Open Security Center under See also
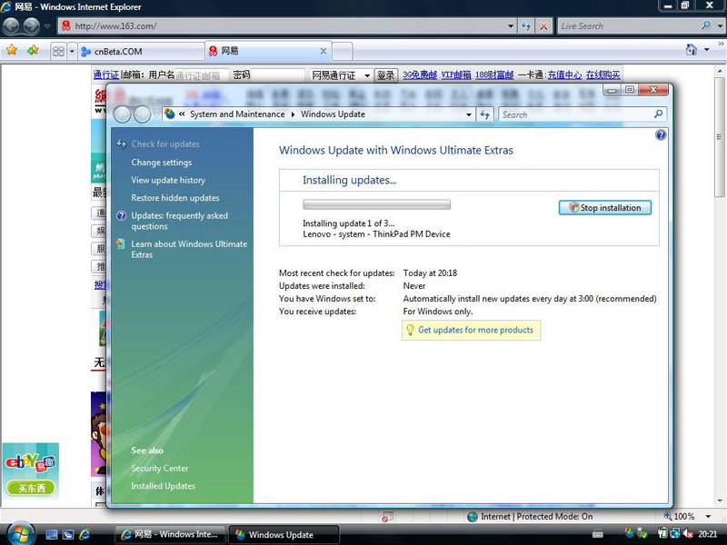 [160, 468]
